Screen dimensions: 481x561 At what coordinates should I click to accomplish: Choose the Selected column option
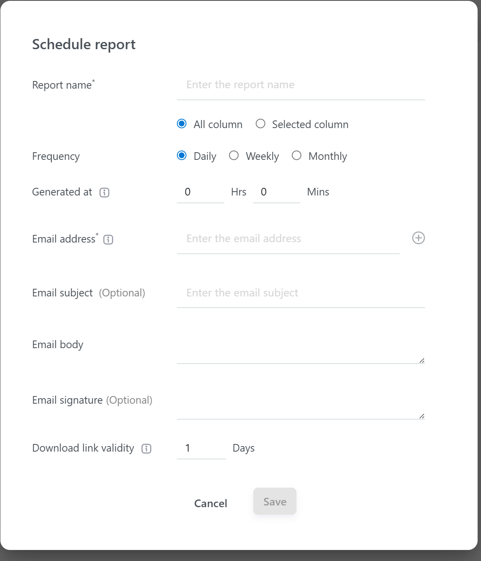pyautogui.click(x=260, y=124)
